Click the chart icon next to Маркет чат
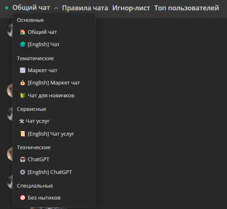The width and height of the screenshot is (227, 209). (23, 70)
